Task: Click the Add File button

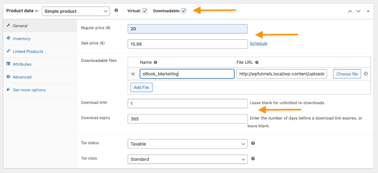Action: 141,87
